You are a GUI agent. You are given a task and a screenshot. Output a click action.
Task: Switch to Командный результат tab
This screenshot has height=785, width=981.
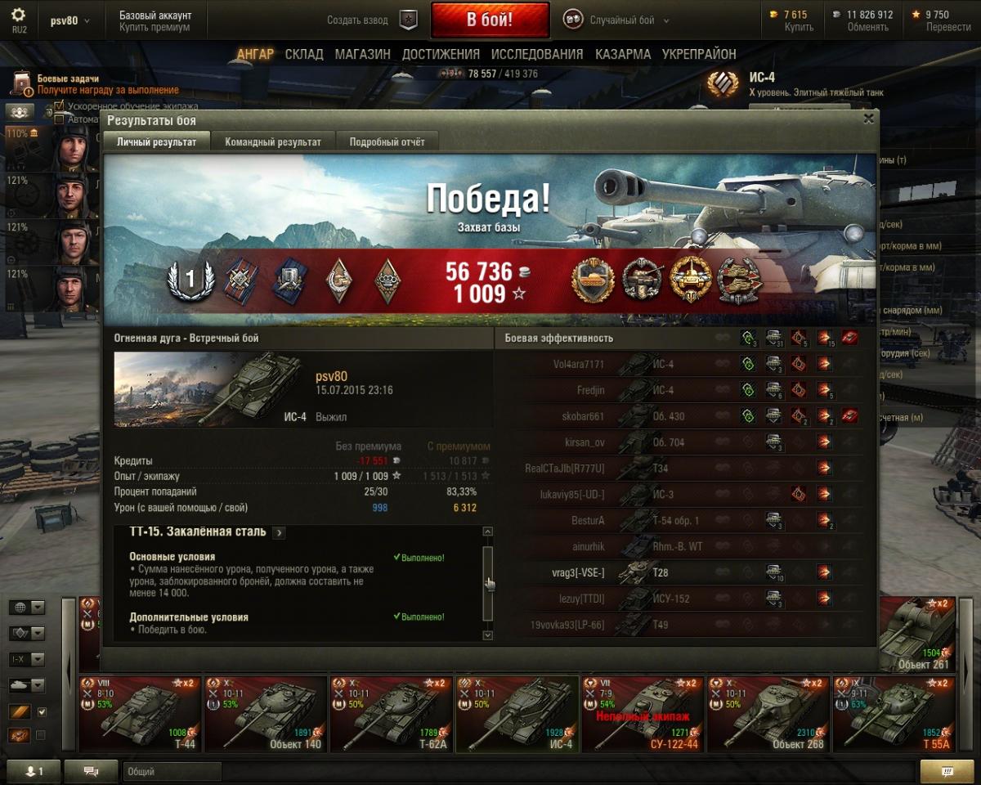273,141
